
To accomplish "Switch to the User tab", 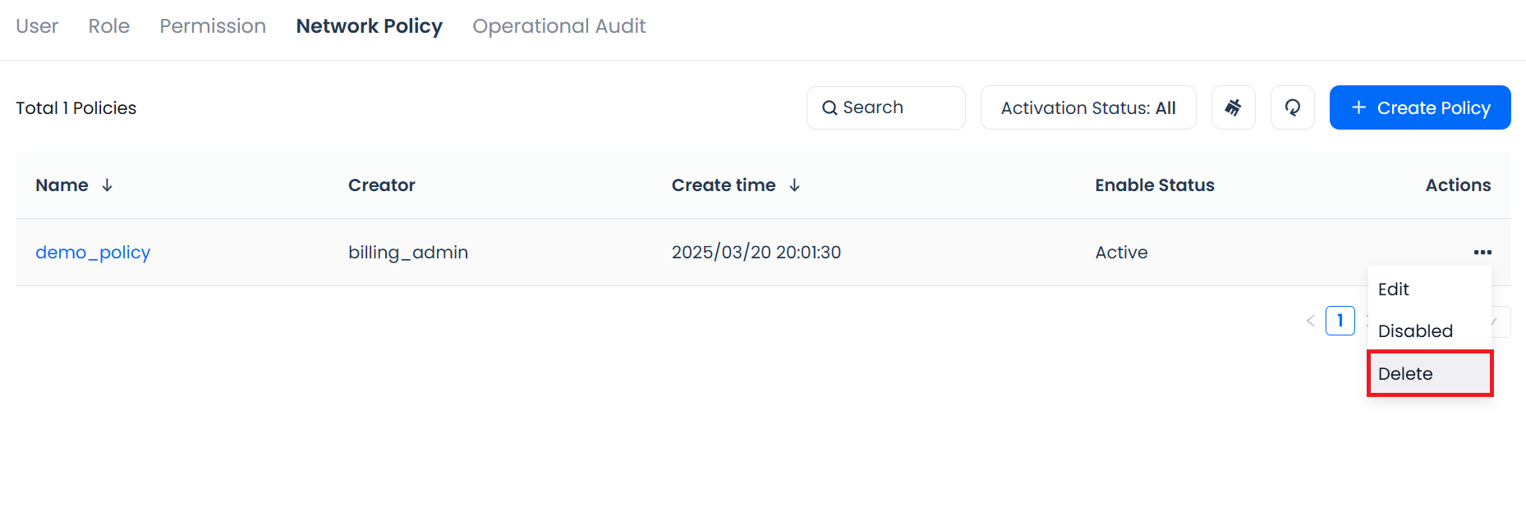I will [x=37, y=26].
